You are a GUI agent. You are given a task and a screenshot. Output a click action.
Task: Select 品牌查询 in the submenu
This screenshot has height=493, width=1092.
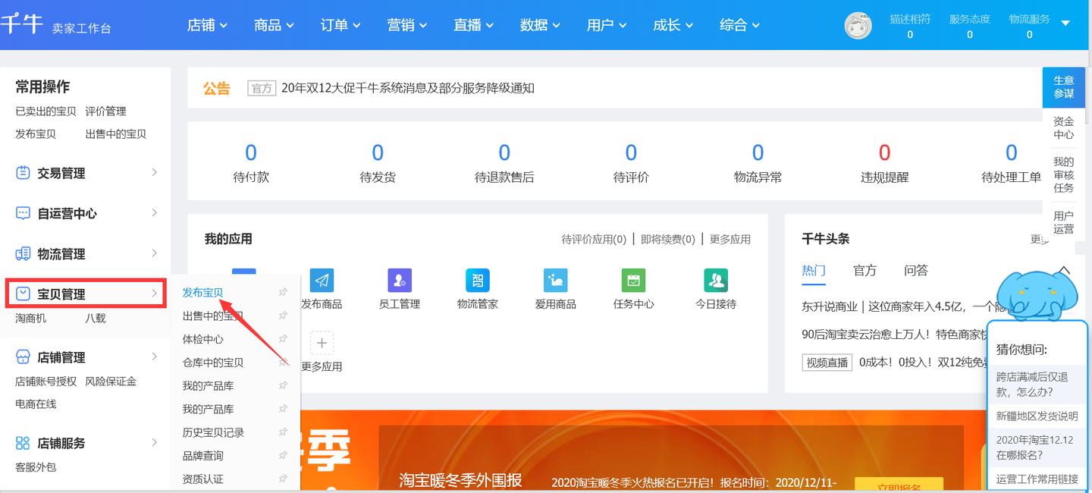tap(203, 456)
